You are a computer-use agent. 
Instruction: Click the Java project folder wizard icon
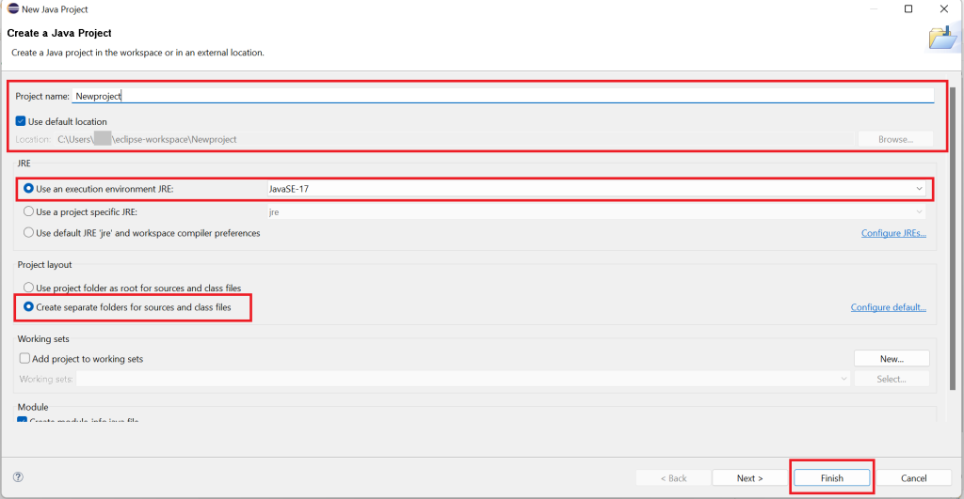click(941, 38)
